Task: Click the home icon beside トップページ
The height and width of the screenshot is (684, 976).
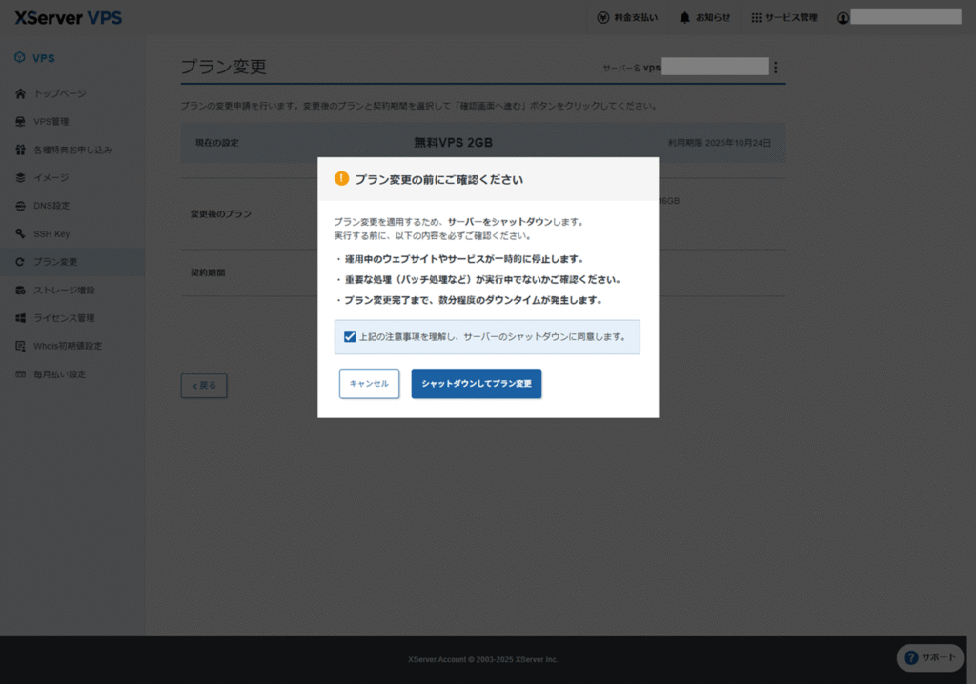Action: coord(20,93)
